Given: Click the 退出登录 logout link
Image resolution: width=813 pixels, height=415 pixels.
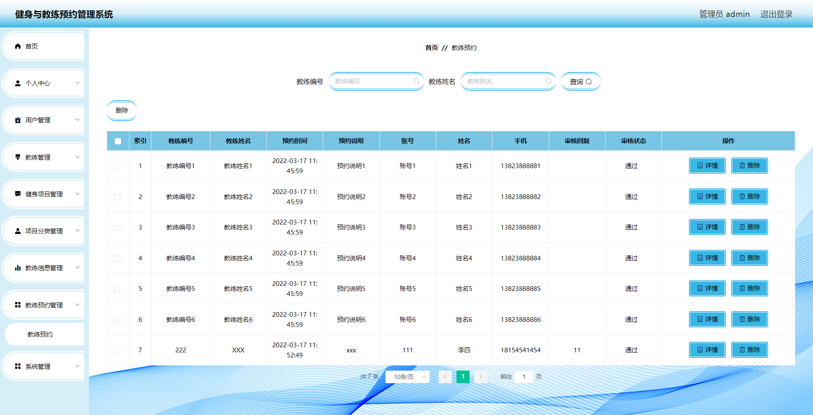Looking at the screenshot, I should pyautogui.click(x=776, y=14).
